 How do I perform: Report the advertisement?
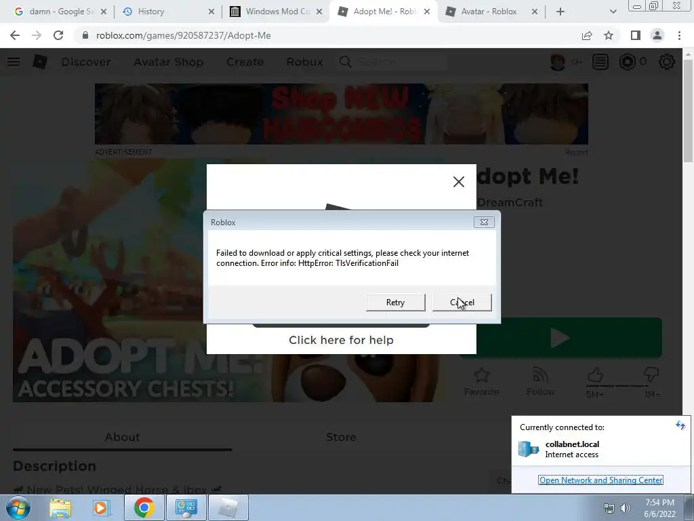[576, 152]
